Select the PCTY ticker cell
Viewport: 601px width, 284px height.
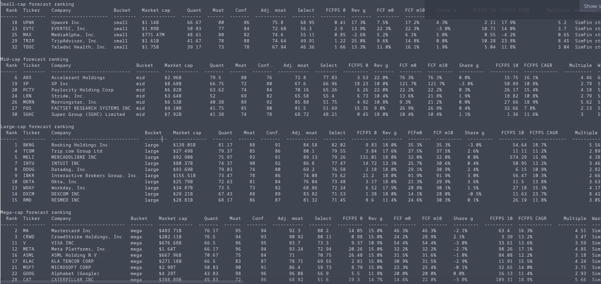click(29, 90)
